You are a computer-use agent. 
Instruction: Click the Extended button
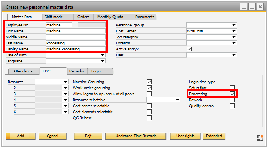(x=214, y=136)
